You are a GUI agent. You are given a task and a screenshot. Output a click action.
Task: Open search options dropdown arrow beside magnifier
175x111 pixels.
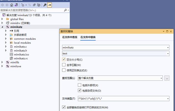pos(68,10)
